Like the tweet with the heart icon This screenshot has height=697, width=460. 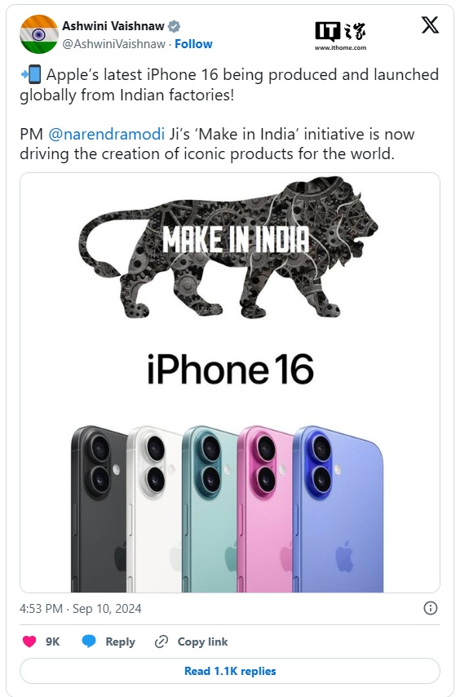[29, 642]
